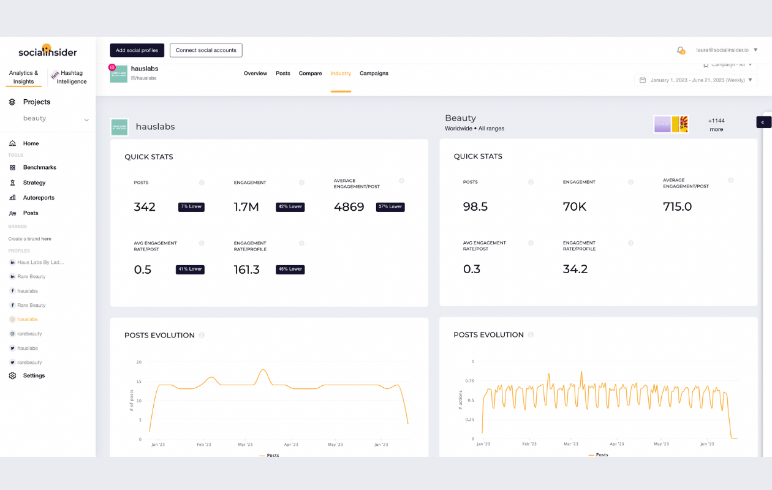Click the purple ColourPop brand thumbnail

pos(662,124)
